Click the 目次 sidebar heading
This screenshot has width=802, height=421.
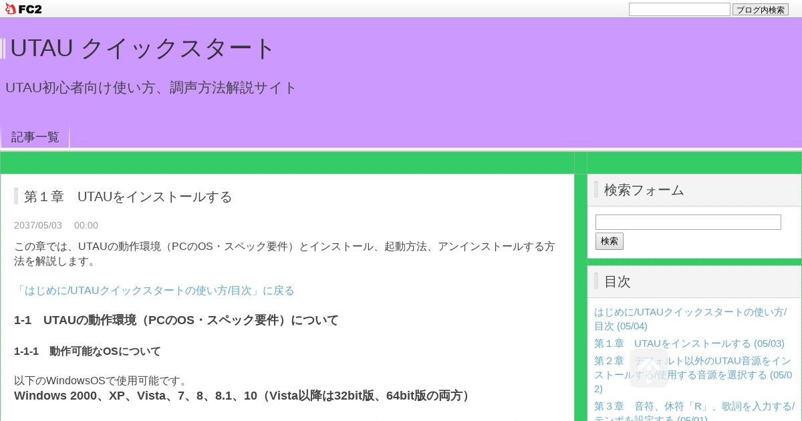[x=618, y=281]
